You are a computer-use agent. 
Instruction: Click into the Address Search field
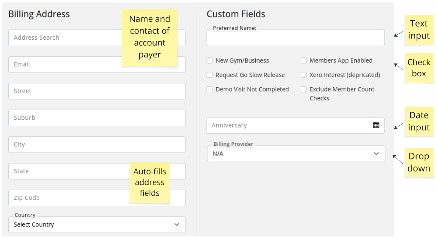64,38
